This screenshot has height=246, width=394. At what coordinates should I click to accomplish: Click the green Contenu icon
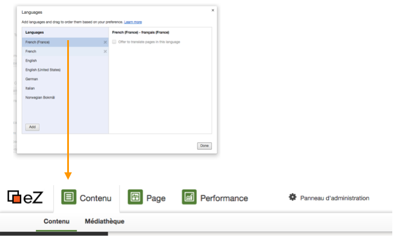tap(69, 198)
